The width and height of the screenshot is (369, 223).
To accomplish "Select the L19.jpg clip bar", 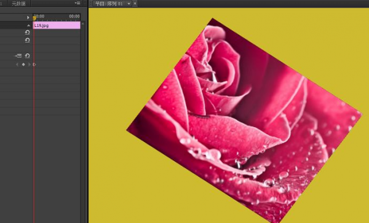I will pos(57,25).
